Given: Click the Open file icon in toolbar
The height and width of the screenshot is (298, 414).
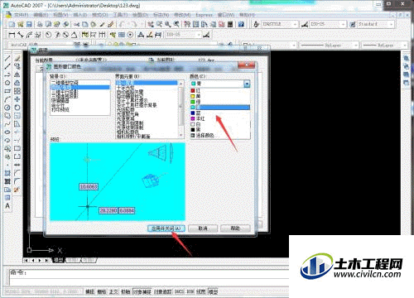Looking at the screenshot, I should tap(21, 24).
